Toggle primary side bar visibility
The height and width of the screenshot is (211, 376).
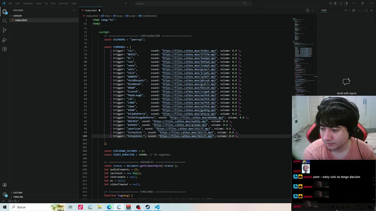pyautogui.click(x=336, y=4)
